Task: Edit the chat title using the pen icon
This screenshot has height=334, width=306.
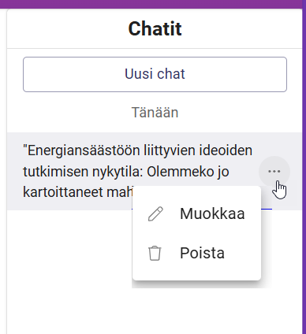Action: tap(155, 213)
